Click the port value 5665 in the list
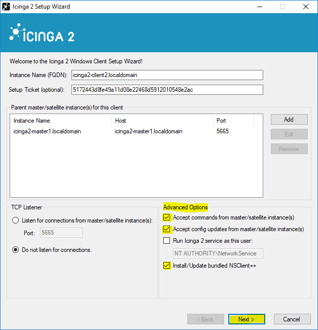Screen dimensions: 318x330 223,131
